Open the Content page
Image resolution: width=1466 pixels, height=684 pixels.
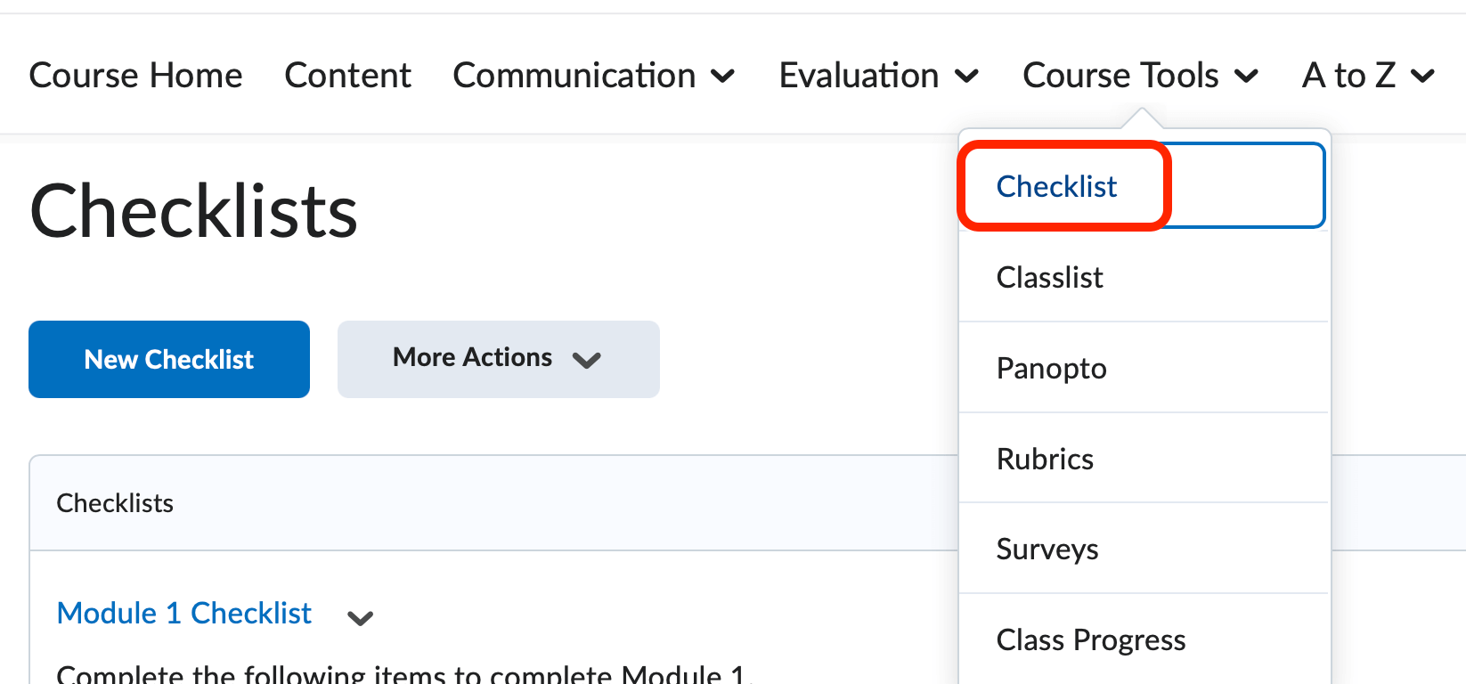pyautogui.click(x=347, y=75)
